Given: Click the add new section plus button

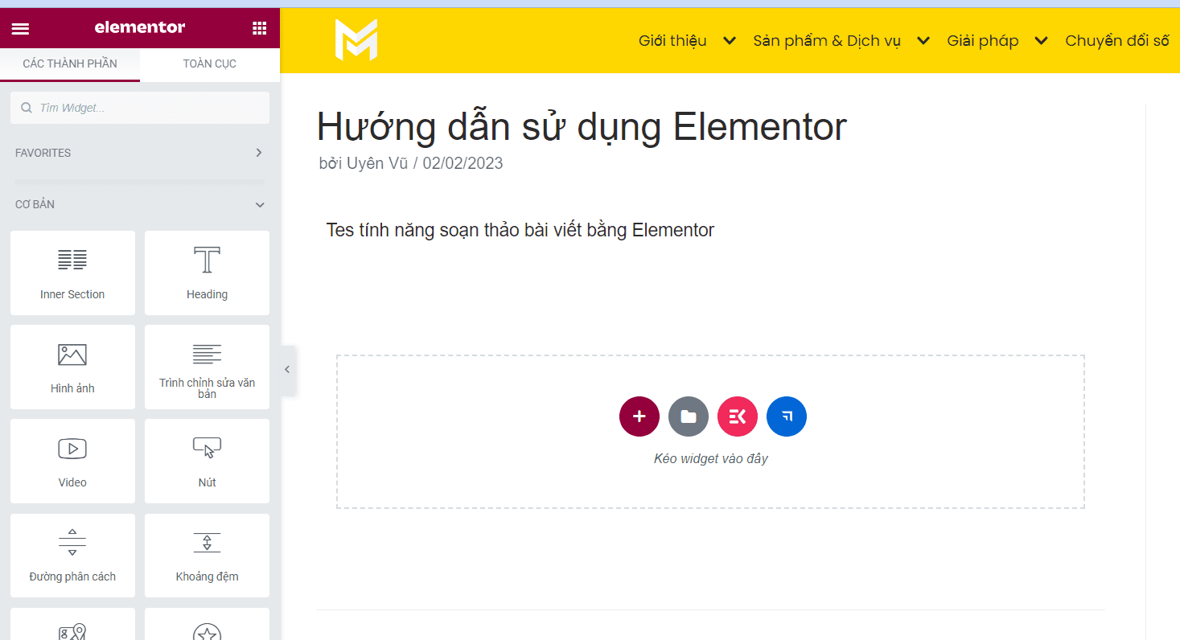Looking at the screenshot, I should point(639,416).
